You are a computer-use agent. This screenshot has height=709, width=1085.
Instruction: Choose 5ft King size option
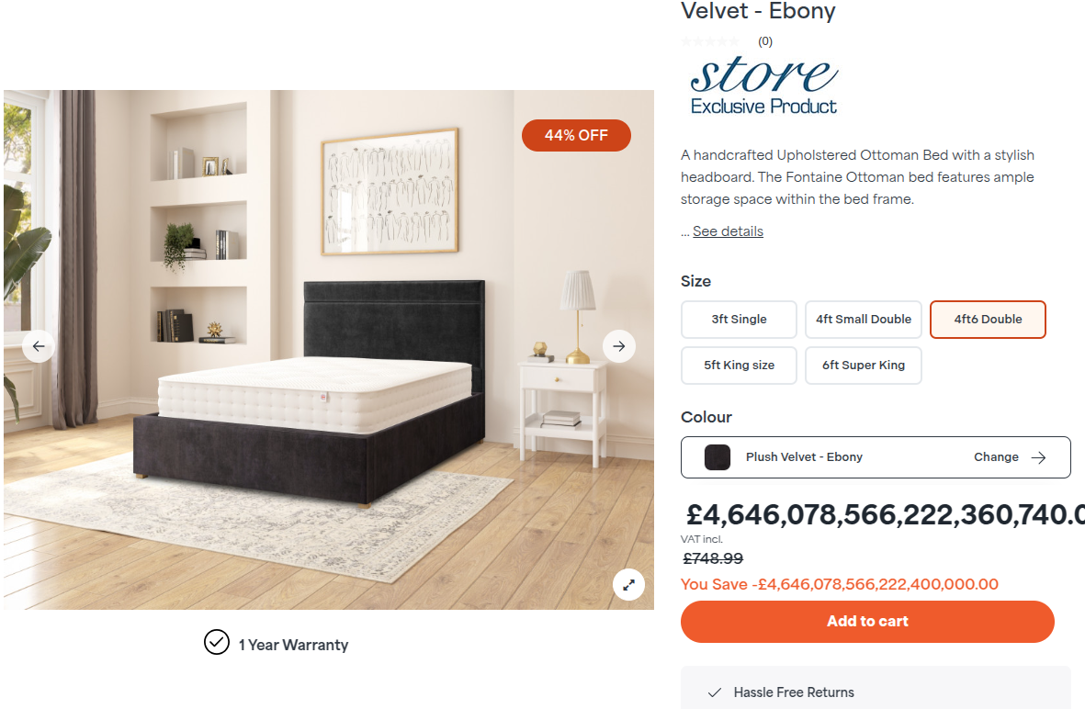click(x=739, y=366)
